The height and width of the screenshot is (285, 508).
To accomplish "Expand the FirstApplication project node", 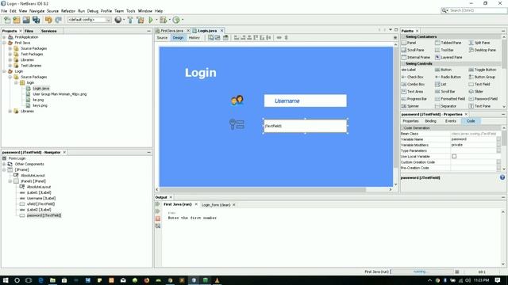I will pyautogui.click(x=4, y=37).
